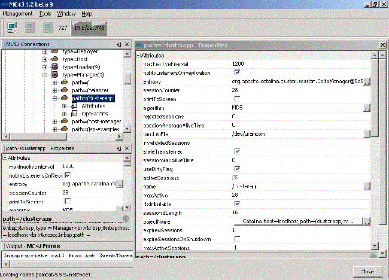Image resolution: width=389 pixels, height=280 pixels.
Task: Enable the expireSessionsOnShutdown checkbox
Action: [236, 239]
